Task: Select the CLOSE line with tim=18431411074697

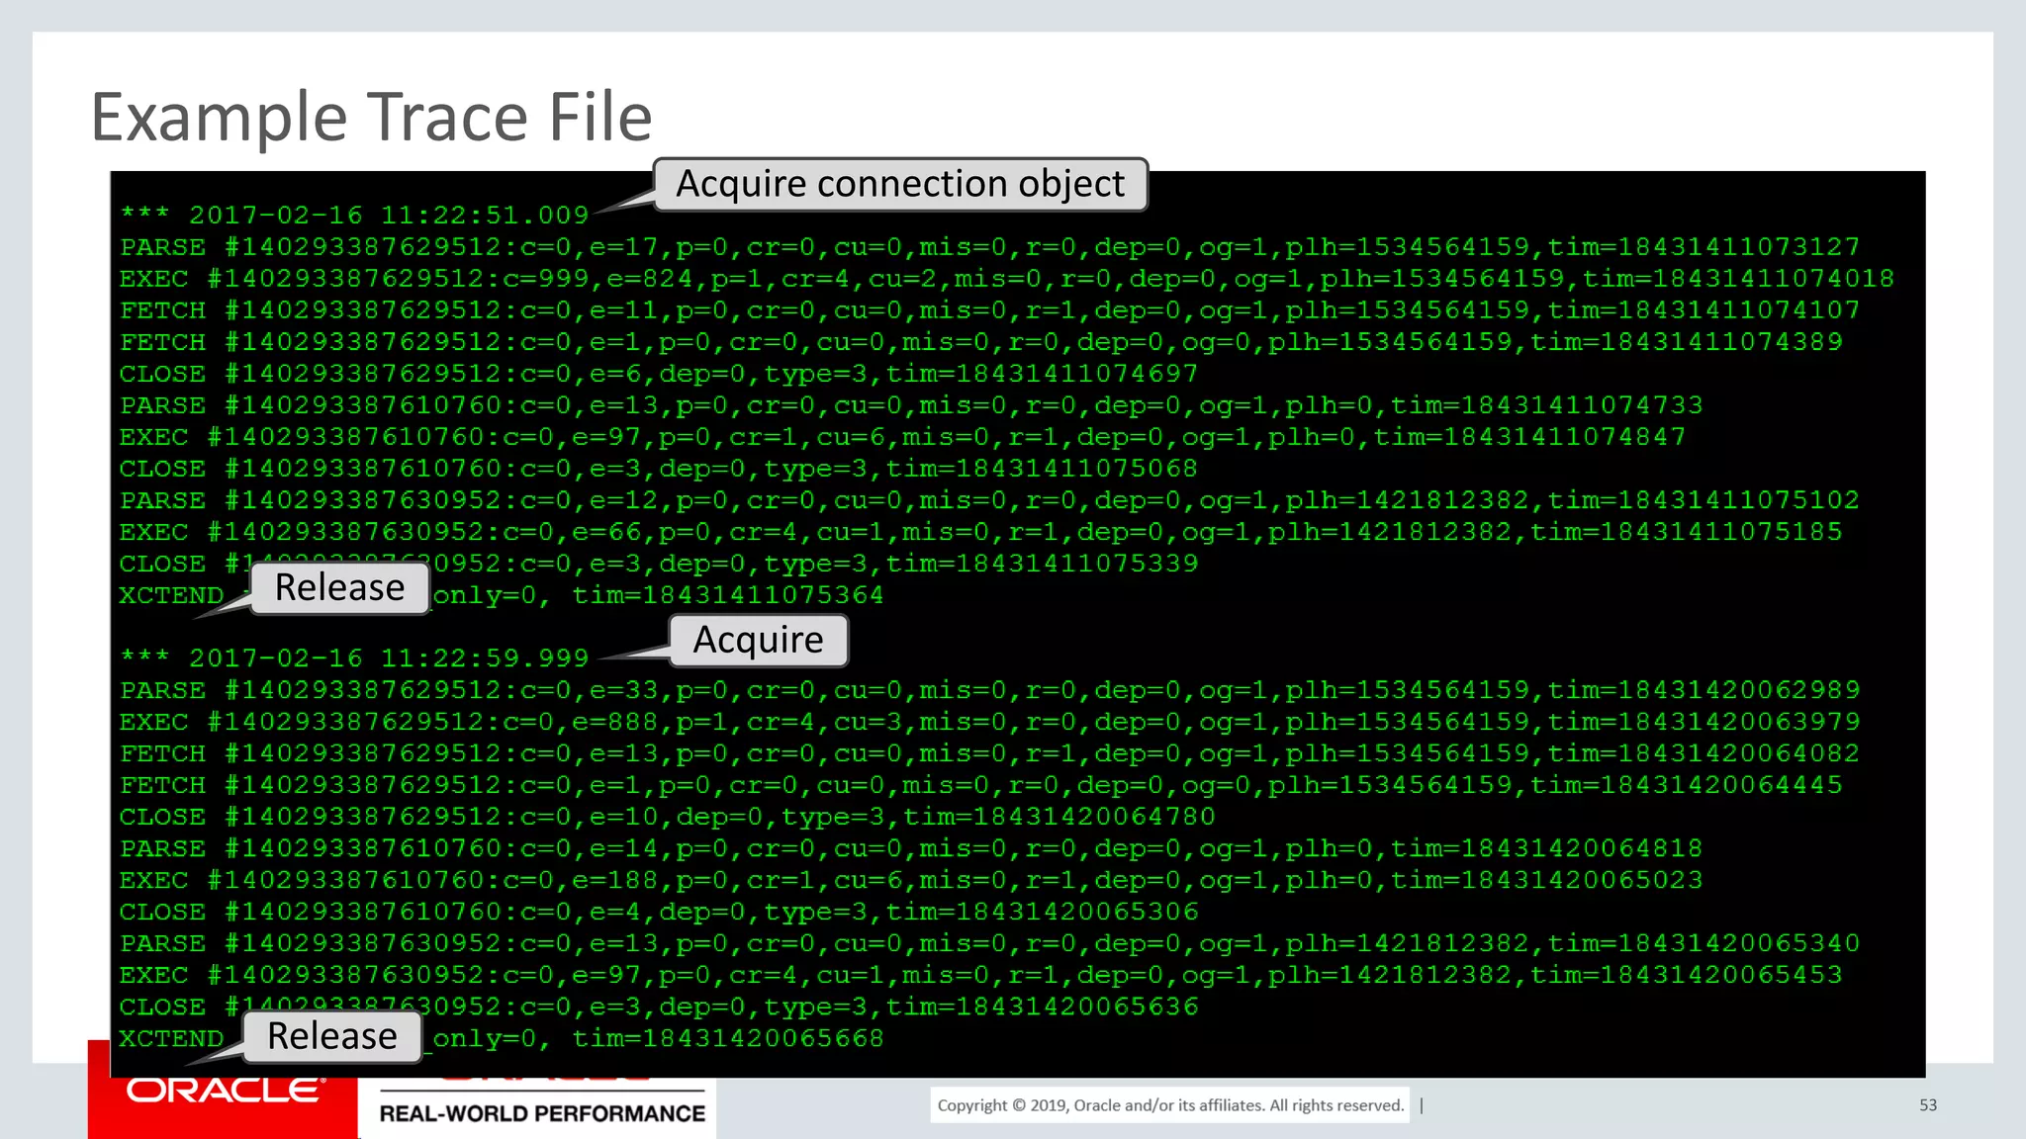Action: [x=659, y=373]
